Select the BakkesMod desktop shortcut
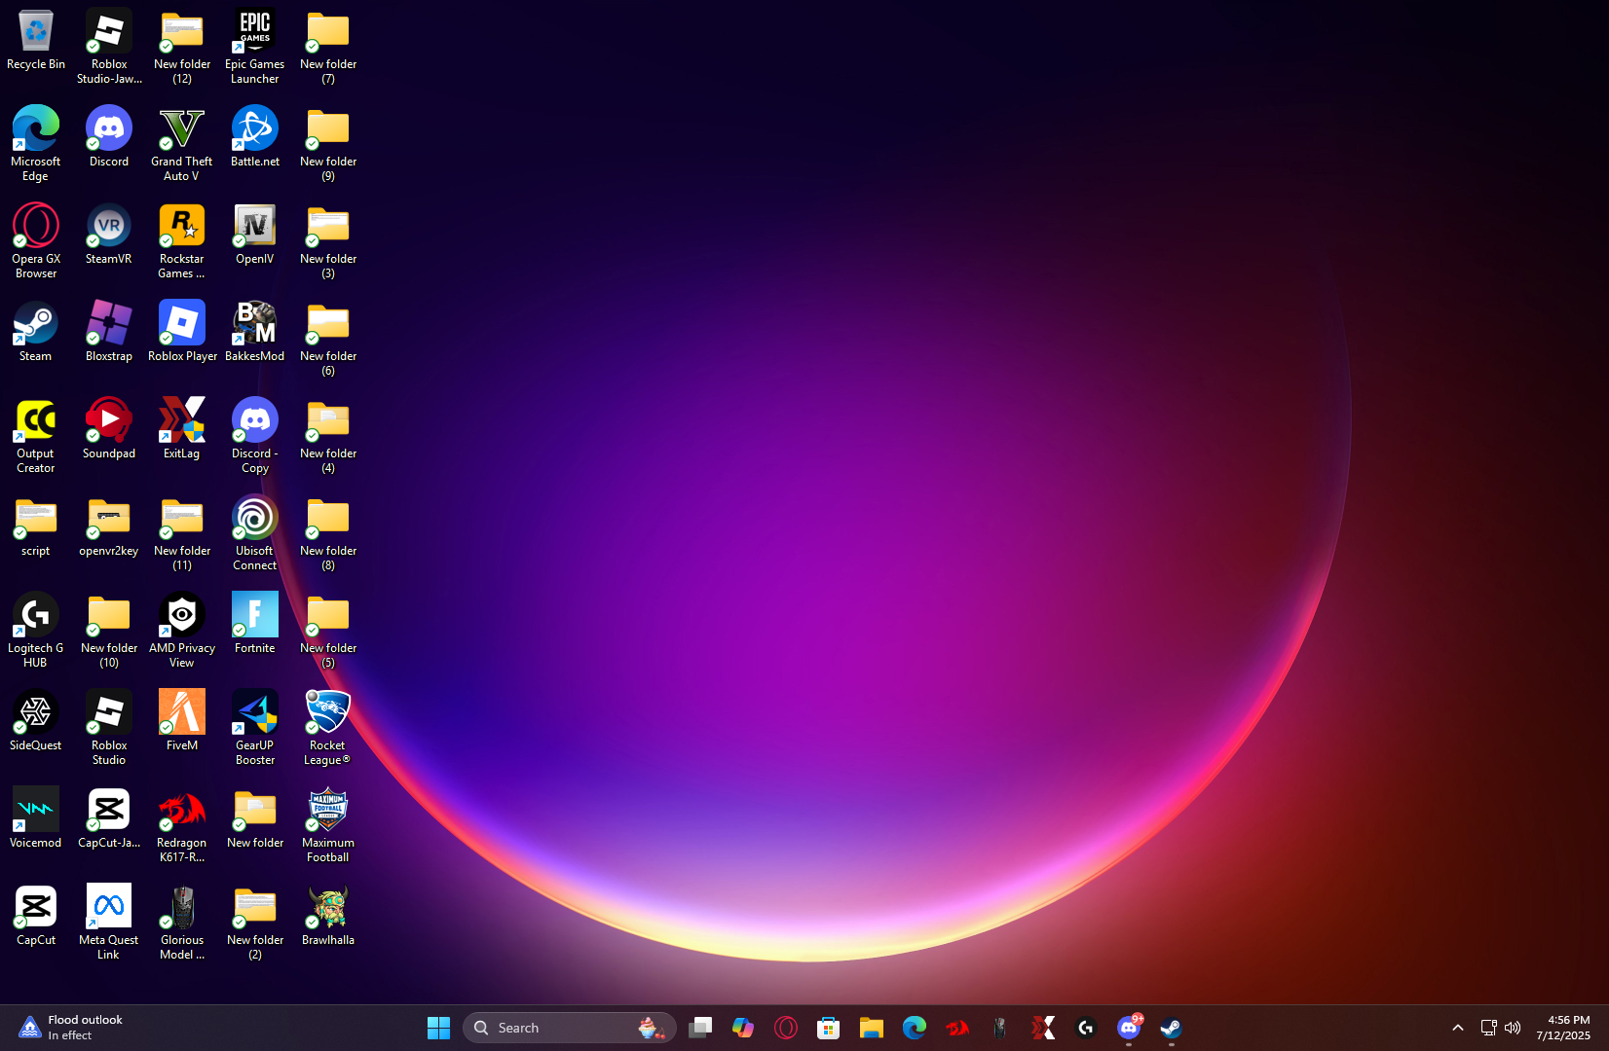Image resolution: width=1609 pixels, height=1051 pixels. point(255,332)
